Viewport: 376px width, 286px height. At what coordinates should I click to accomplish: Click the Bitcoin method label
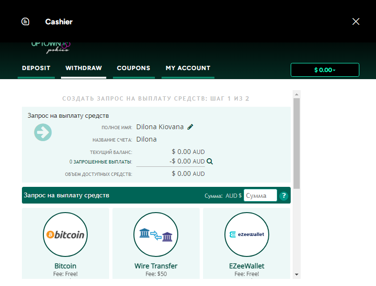tap(65, 266)
